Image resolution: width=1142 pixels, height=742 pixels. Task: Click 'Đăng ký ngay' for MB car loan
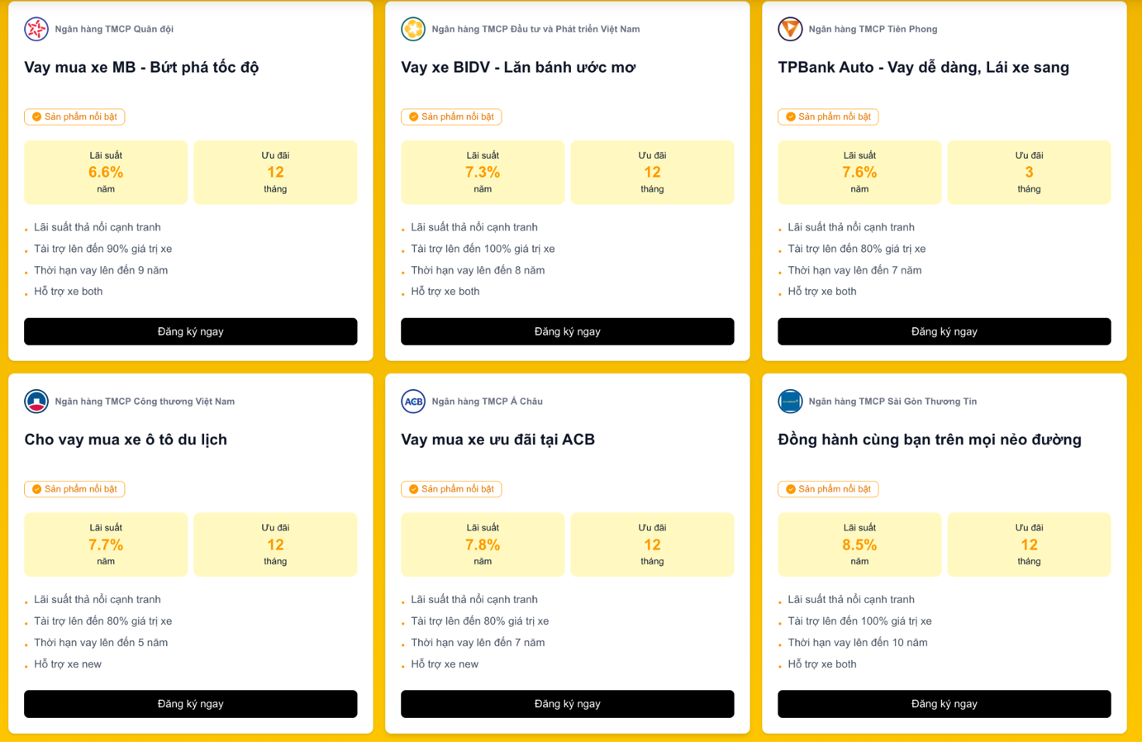pyautogui.click(x=191, y=331)
